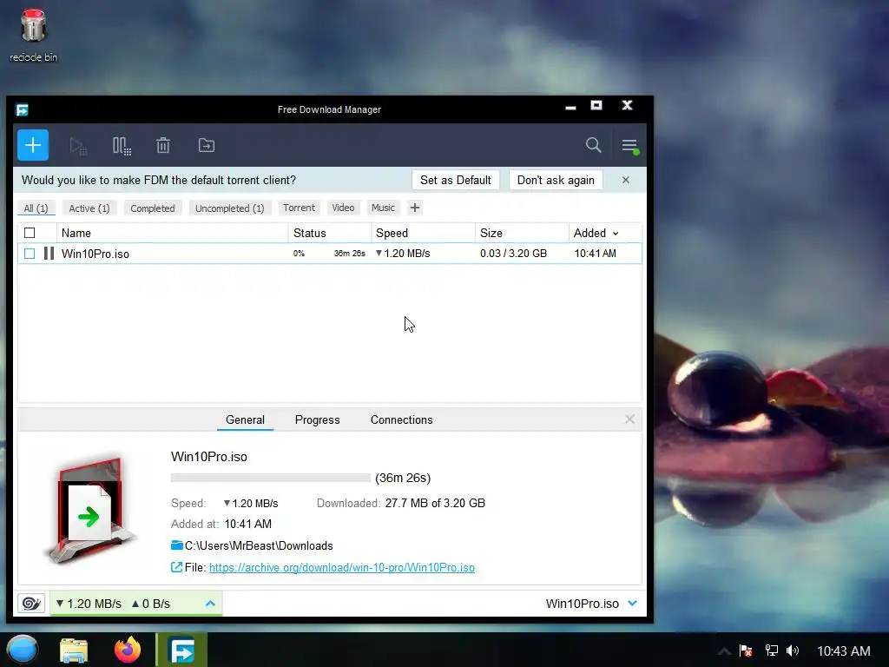The height and width of the screenshot is (667, 889).
Task: Click the network tray icon
Action: [771, 650]
